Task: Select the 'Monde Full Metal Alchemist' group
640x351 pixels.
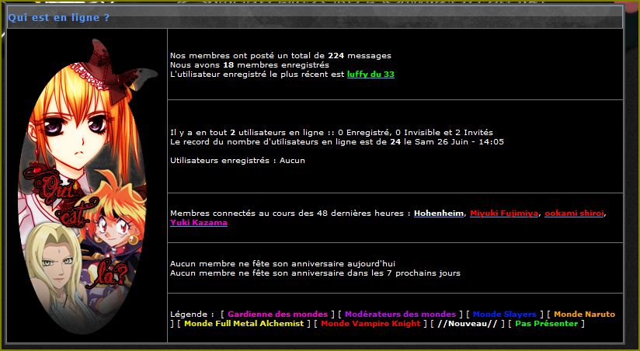Action: pos(244,324)
